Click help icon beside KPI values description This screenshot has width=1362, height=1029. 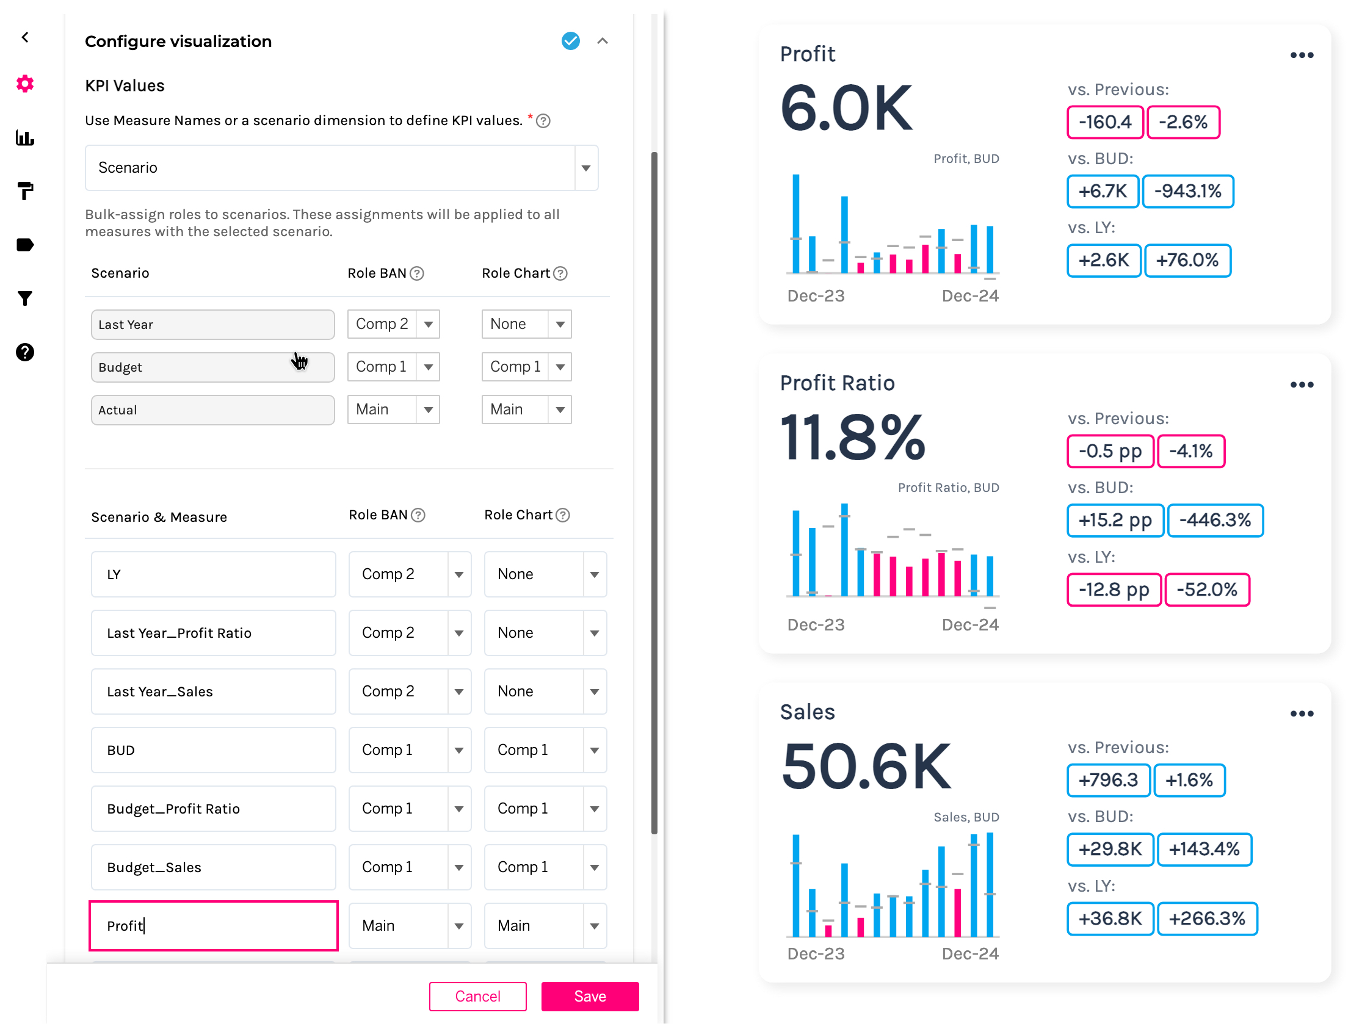[543, 121]
